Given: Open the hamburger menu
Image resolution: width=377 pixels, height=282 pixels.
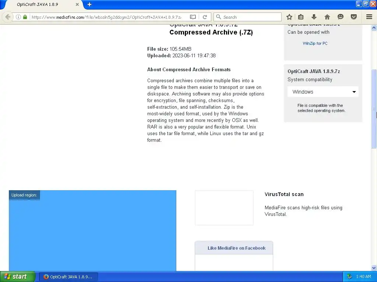Looking at the screenshot, I should coord(369,17).
